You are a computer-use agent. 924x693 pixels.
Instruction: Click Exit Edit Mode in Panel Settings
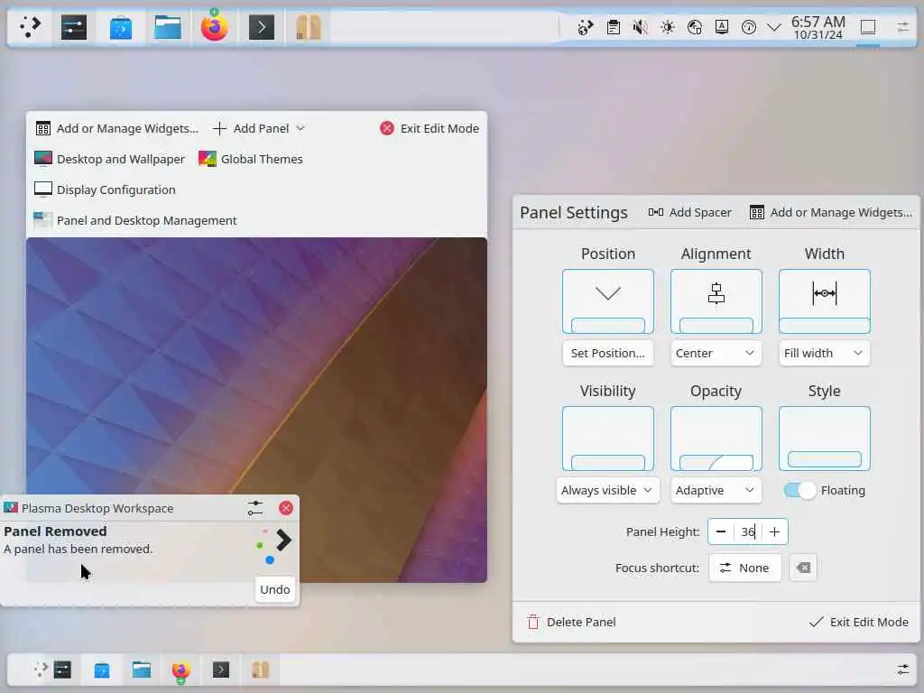(859, 622)
